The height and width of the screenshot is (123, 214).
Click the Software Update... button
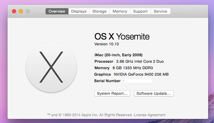(154, 93)
